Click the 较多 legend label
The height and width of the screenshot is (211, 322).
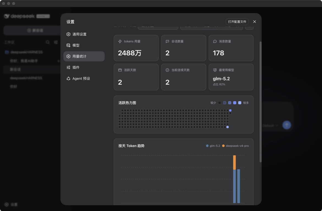(x=246, y=103)
